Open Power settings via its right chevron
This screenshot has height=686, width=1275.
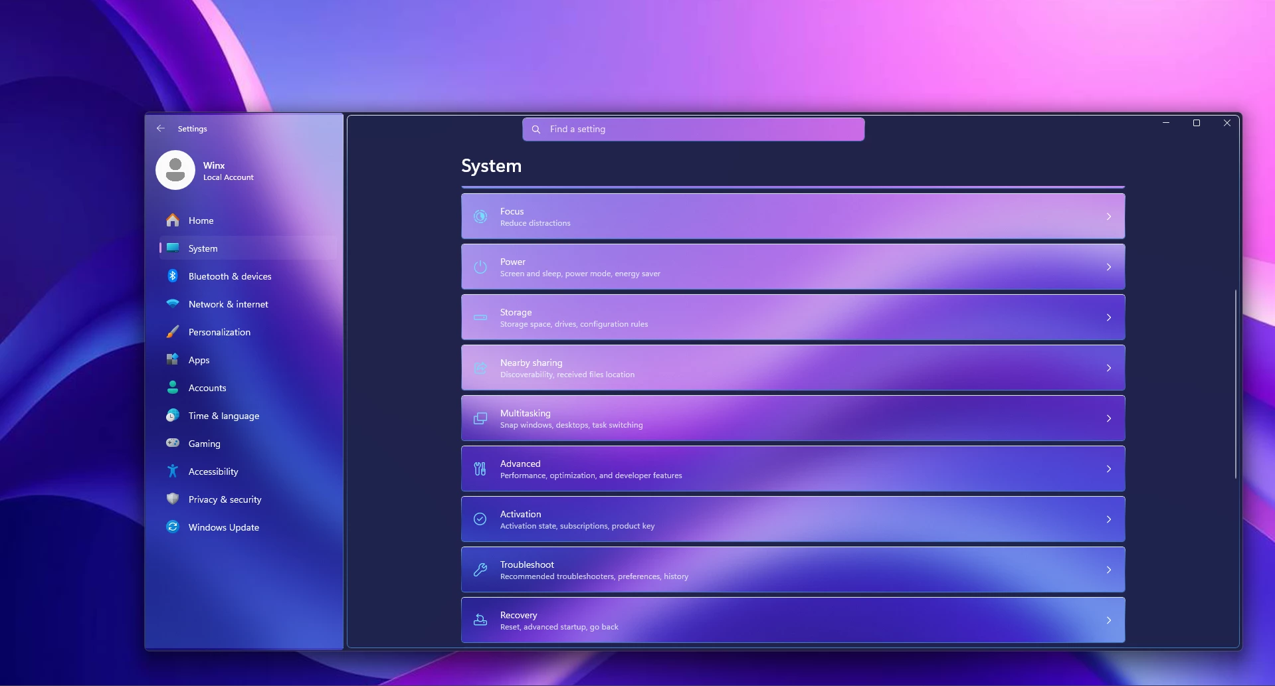pos(1109,267)
